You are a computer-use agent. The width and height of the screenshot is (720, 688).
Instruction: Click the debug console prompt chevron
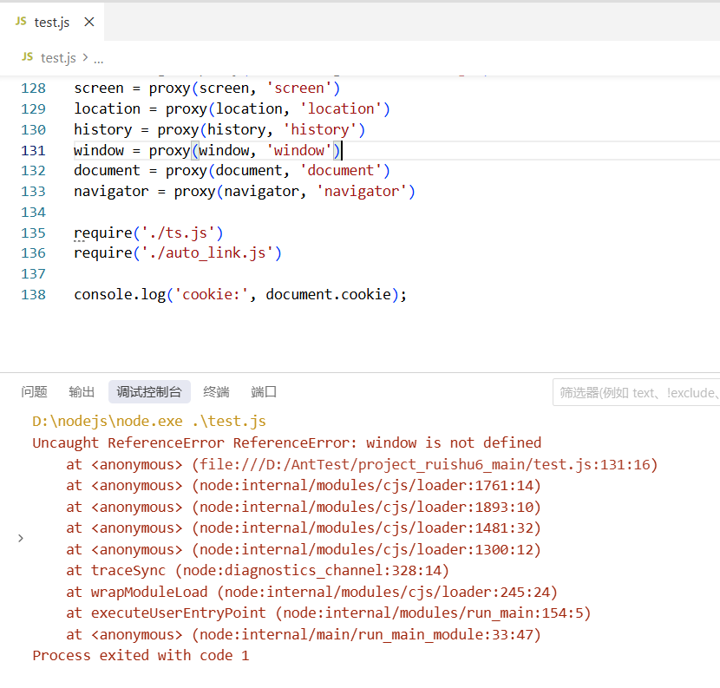tap(21, 539)
